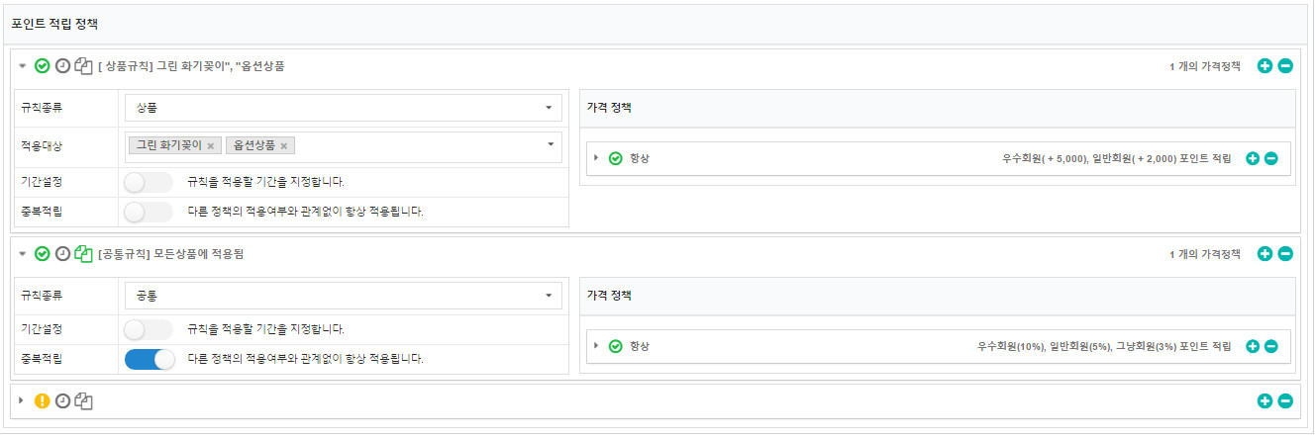Collapse the 공통규칙 모든상품에 적용됨 rule

click(x=21, y=254)
